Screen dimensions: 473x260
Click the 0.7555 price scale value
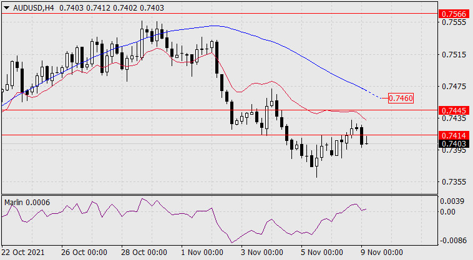[x=454, y=22]
